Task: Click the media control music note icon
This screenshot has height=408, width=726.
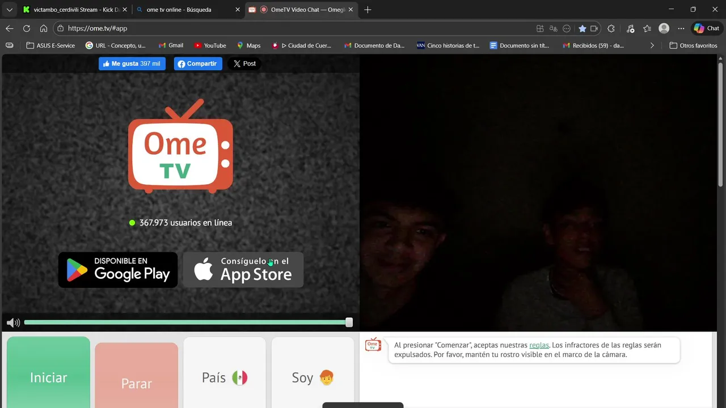Action: 630,28
